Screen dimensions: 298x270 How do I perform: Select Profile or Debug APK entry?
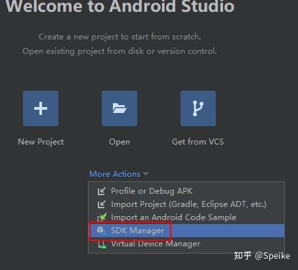coord(186,191)
